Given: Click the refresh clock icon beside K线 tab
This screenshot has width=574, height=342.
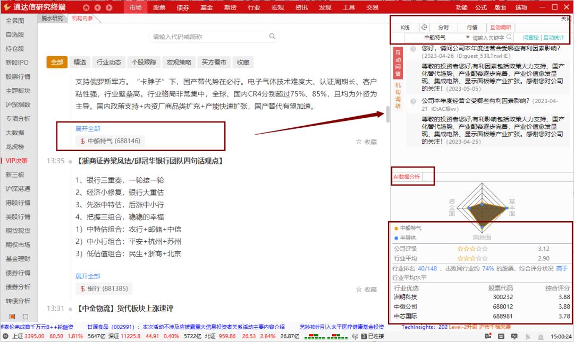Looking at the screenshot, I should coord(424,27).
